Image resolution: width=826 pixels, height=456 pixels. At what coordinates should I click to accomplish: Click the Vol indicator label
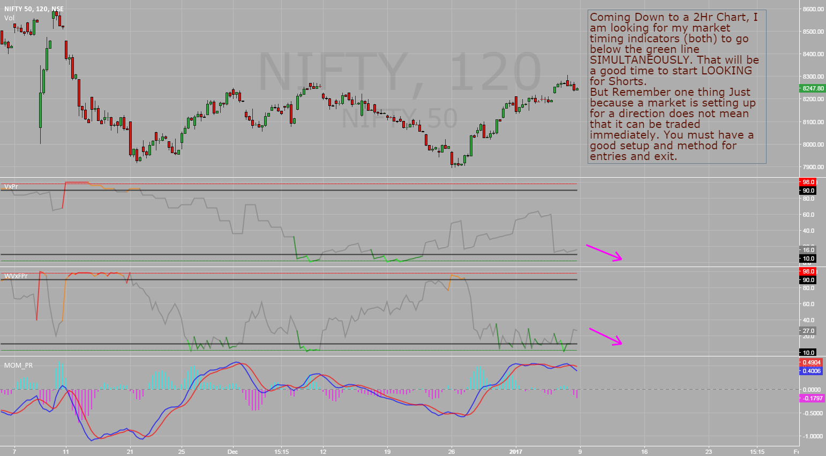pos(7,17)
